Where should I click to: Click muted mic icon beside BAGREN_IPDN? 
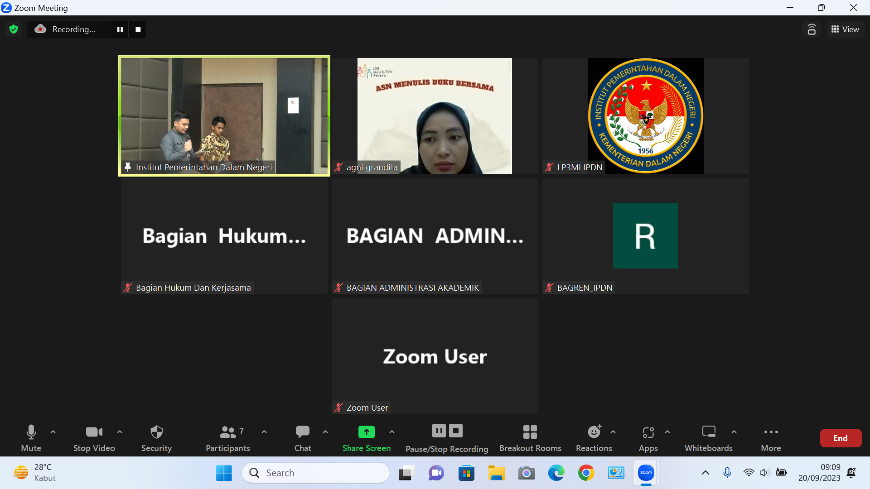click(x=549, y=288)
